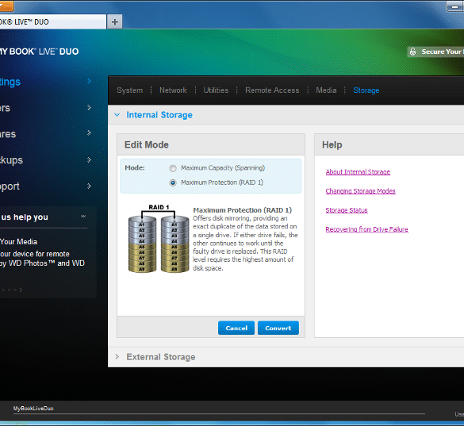This screenshot has width=464, height=426.
Task: Click the RAID 1 disk diagram image
Action: click(x=159, y=238)
